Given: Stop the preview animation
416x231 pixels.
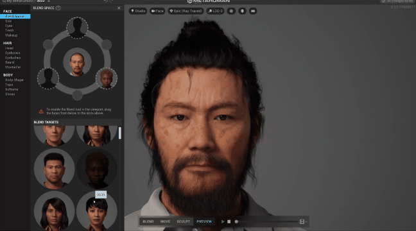Looking at the screenshot, I should pyautogui.click(x=229, y=221).
